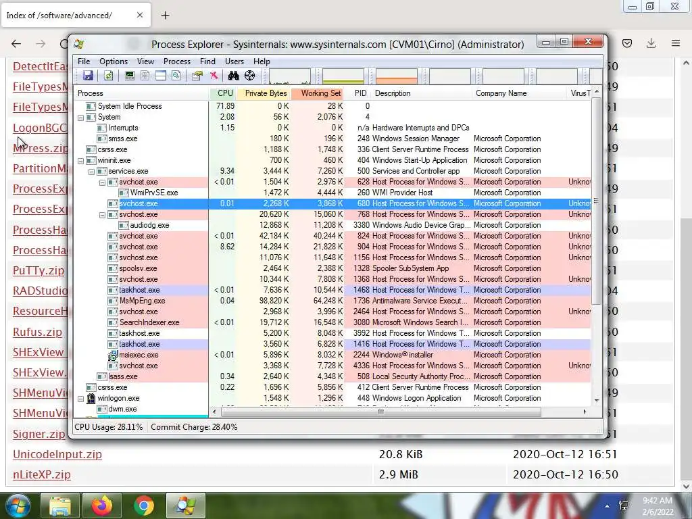
Task: Click the winlogon.exe process icon
Action: [91, 399]
